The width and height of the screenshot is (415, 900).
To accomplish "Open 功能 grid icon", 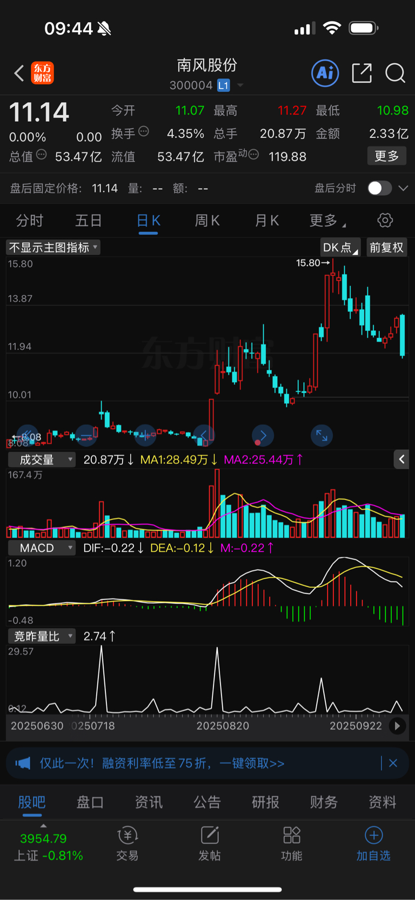I will click(x=292, y=835).
